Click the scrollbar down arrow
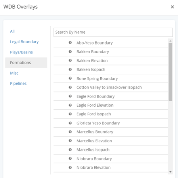Viewport: 178px width, 178px height. pyautogui.click(x=170, y=172)
